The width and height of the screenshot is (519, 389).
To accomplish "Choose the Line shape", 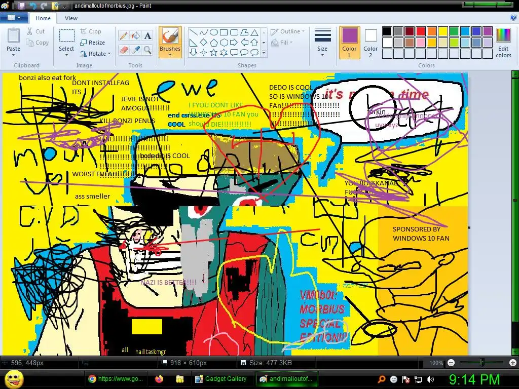I will click(x=194, y=32).
